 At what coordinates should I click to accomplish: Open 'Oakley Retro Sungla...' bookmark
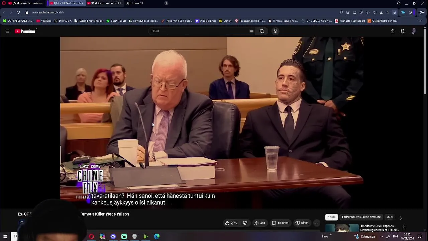click(383, 21)
